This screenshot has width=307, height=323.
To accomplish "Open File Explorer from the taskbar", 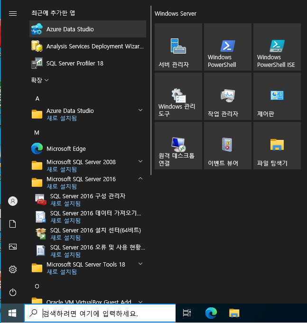I will 234,314.
